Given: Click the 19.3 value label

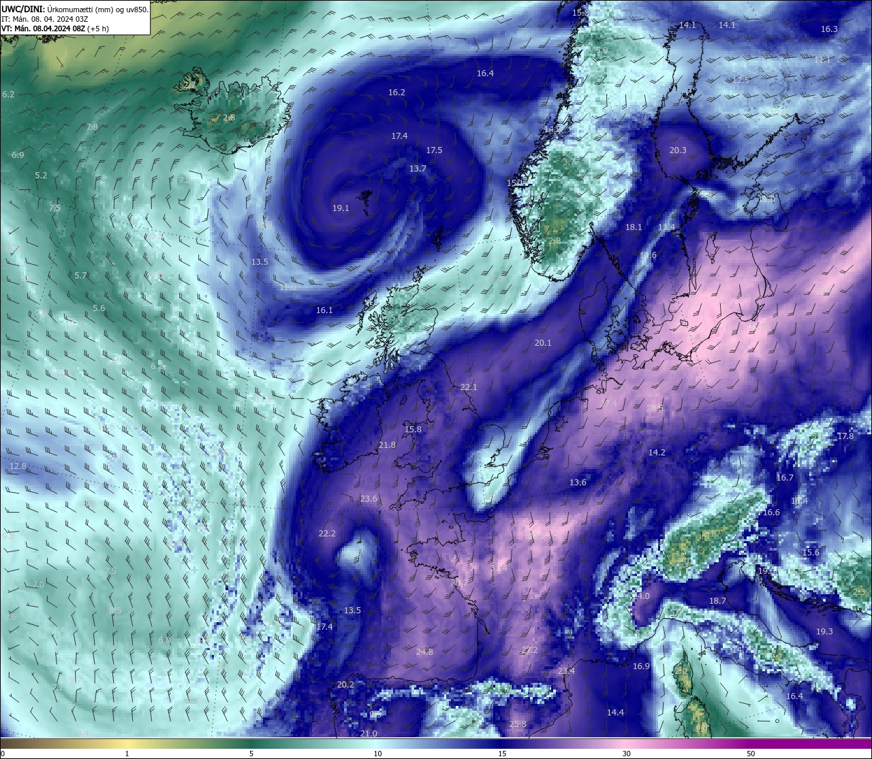Looking at the screenshot, I should pyautogui.click(x=824, y=632).
